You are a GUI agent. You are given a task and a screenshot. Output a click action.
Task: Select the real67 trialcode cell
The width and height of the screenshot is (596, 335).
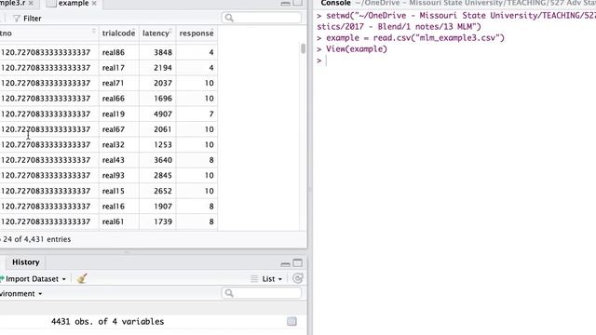coord(119,129)
